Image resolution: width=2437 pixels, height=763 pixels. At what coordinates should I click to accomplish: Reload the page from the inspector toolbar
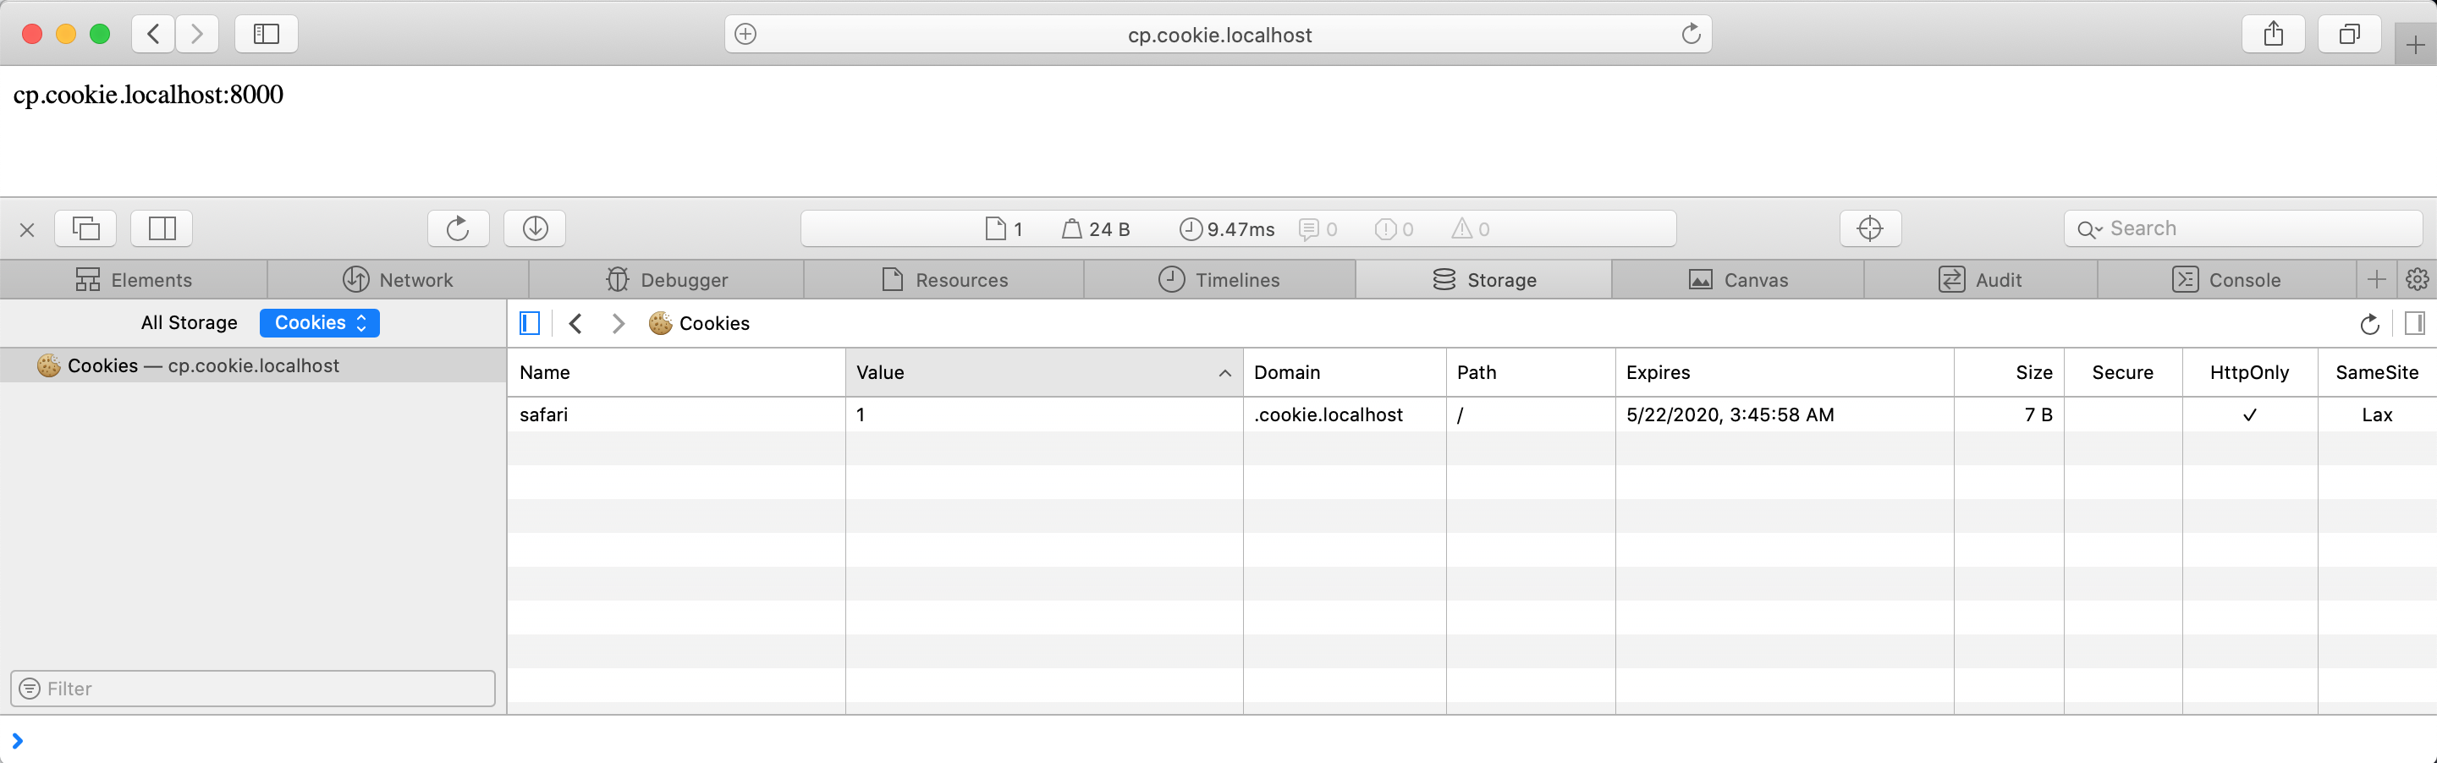point(458,228)
